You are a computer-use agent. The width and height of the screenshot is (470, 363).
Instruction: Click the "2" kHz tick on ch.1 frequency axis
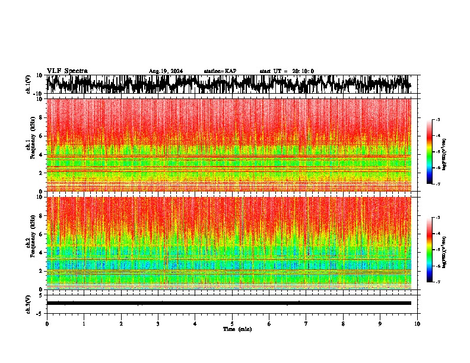tap(42, 173)
